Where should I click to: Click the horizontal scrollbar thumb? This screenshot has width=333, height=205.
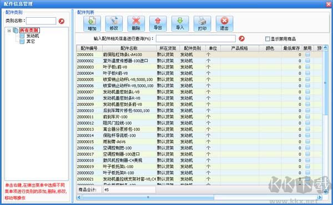(148, 197)
